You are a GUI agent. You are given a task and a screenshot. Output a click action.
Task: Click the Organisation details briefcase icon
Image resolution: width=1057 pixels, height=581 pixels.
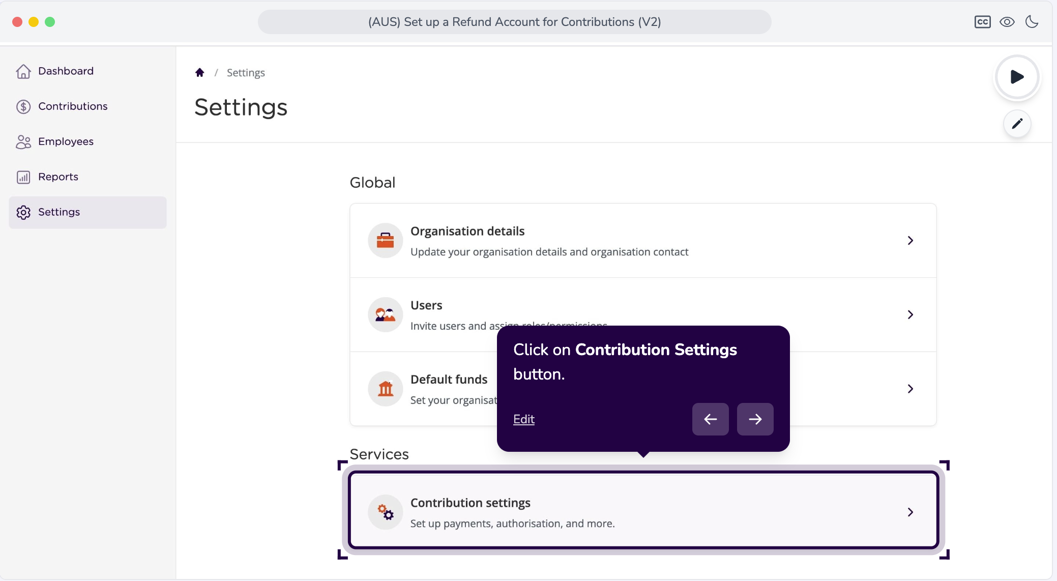(x=385, y=241)
